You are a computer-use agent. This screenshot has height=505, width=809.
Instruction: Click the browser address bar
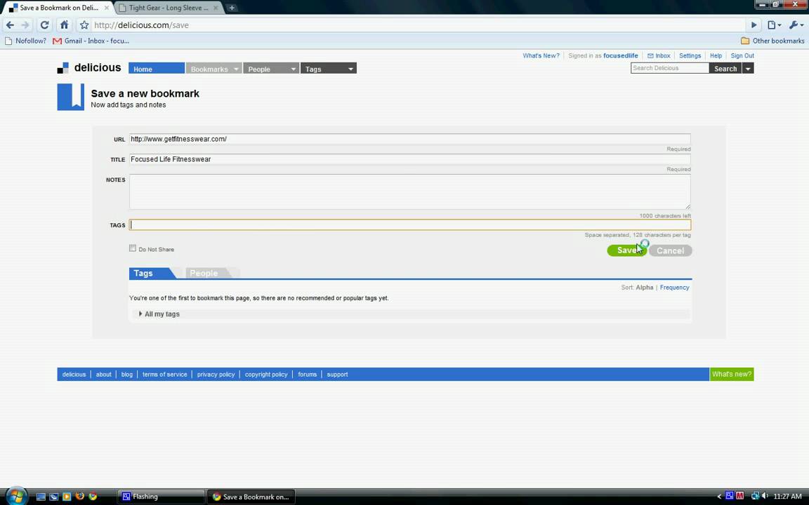click(418, 25)
